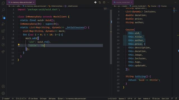Close the course_model.dart tab
The width and height of the screenshot is (179, 100).
[131, 2]
